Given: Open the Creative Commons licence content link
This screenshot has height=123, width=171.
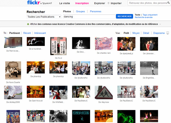Looking at the screenshot, I should (x=98, y=24).
